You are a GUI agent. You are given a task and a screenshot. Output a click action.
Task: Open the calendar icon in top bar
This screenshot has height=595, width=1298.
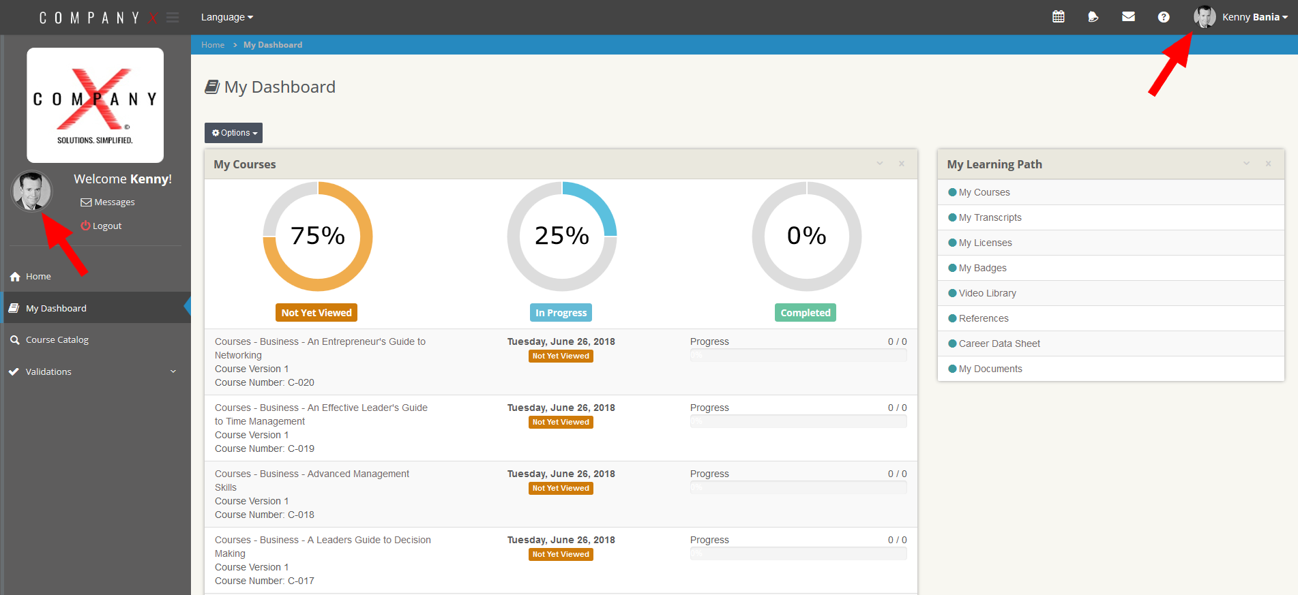click(1059, 17)
